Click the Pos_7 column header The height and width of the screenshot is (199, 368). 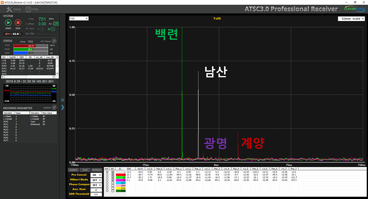click(294, 169)
